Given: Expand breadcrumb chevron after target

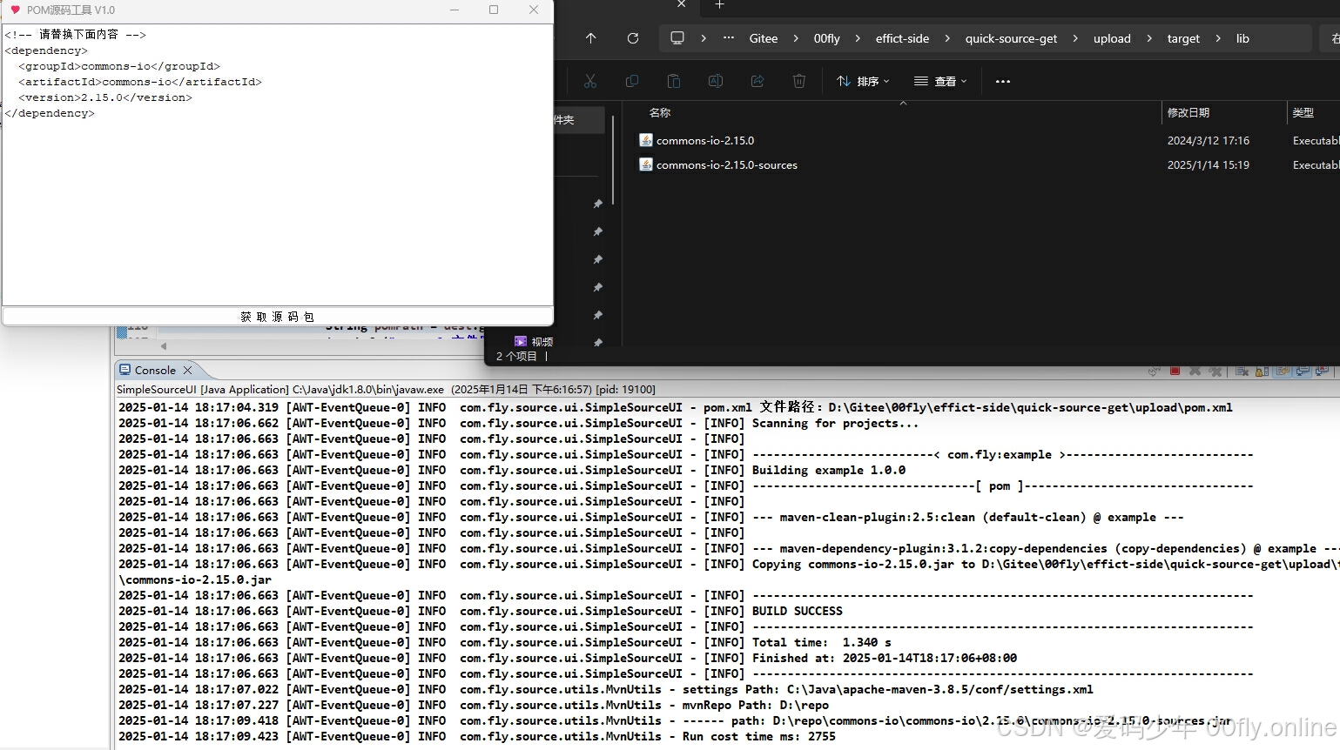Looking at the screenshot, I should 1217,38.
